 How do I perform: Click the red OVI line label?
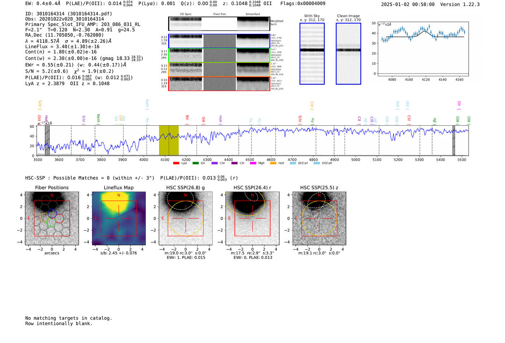[39, 119]
